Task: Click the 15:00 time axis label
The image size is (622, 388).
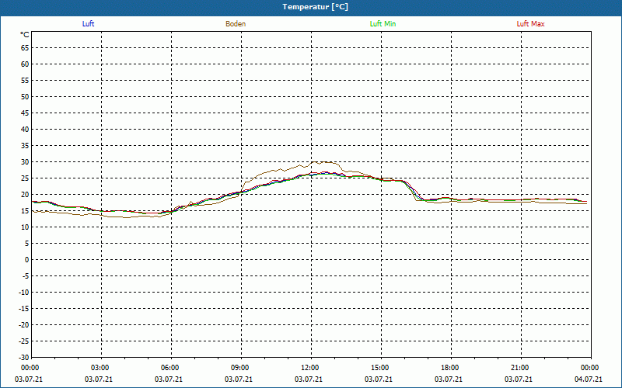Action: (379, 368)
